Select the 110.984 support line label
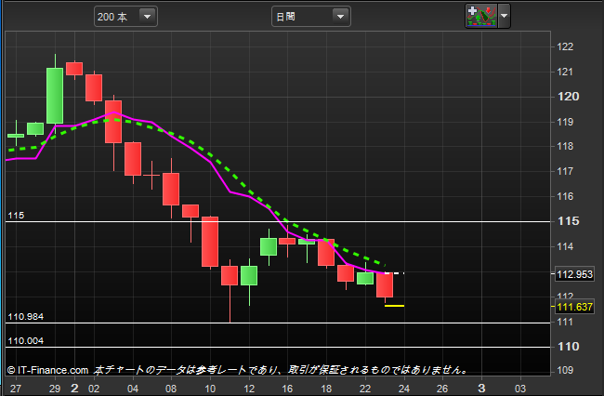This screenshot has height=396, width=604. [x=26, y=317]
